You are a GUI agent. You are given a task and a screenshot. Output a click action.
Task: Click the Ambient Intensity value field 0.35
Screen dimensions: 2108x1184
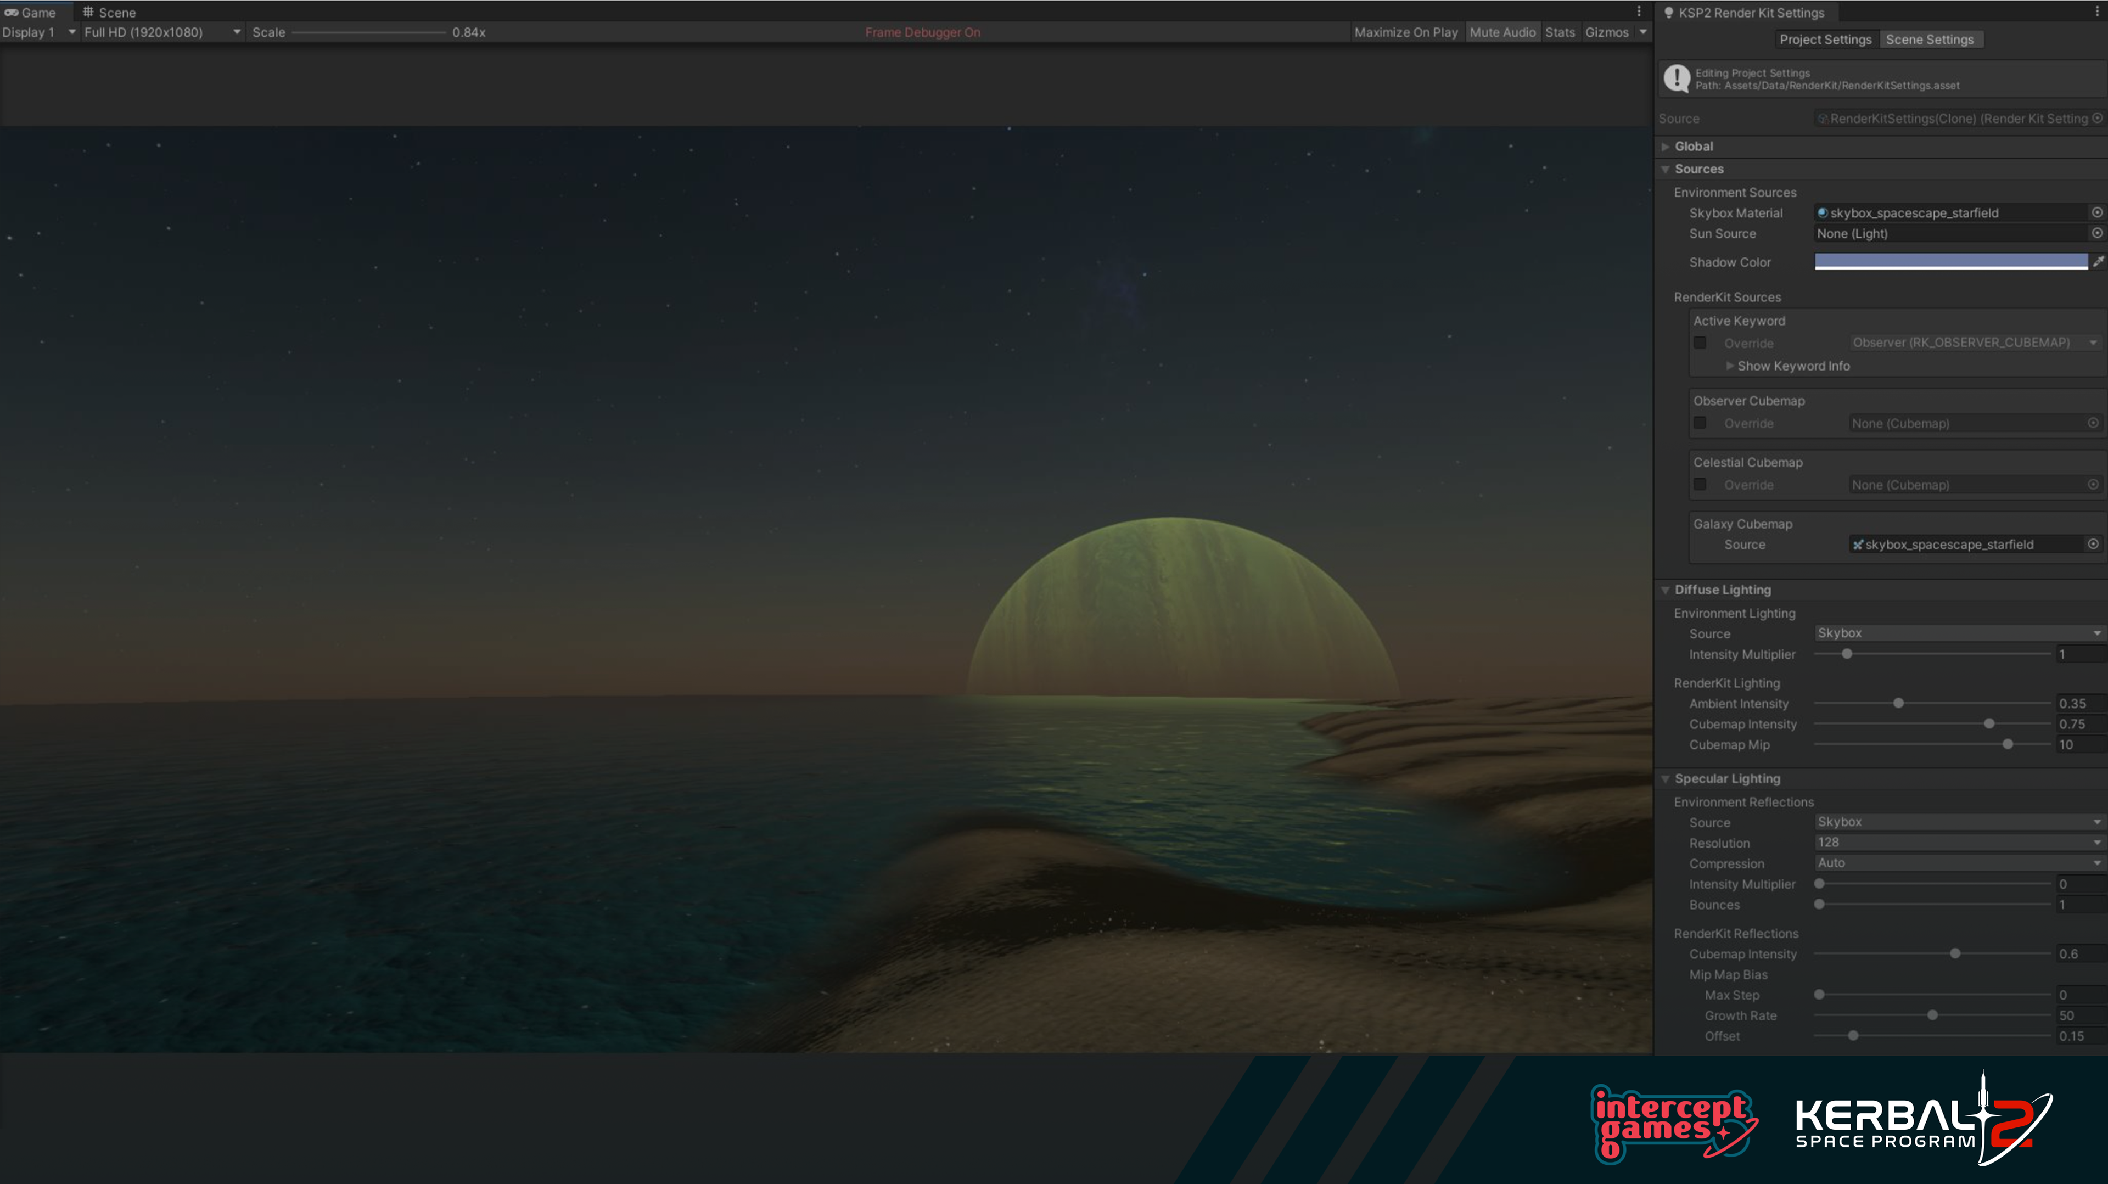[2081, 704]
